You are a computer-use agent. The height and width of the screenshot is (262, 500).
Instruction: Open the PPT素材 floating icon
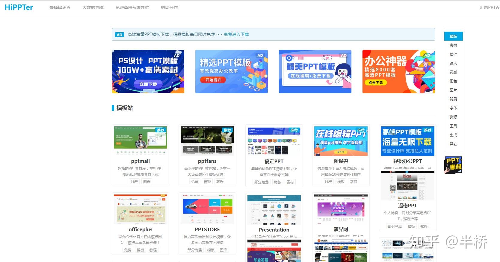point(453,165)
